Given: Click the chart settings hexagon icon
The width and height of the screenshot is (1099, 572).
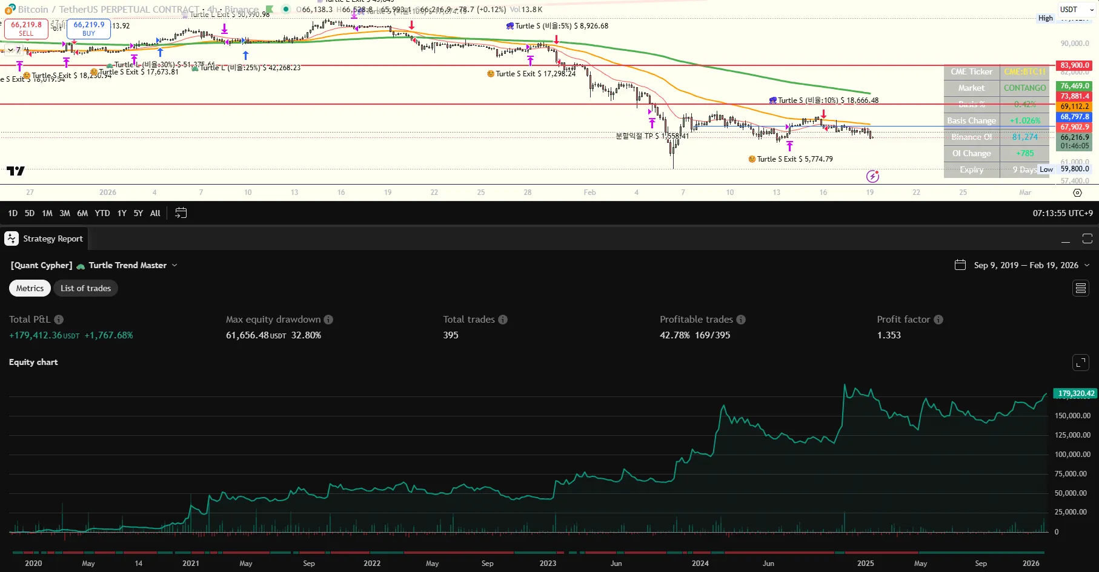Looking at the screenshot, I should click(x=1077, y=192).
